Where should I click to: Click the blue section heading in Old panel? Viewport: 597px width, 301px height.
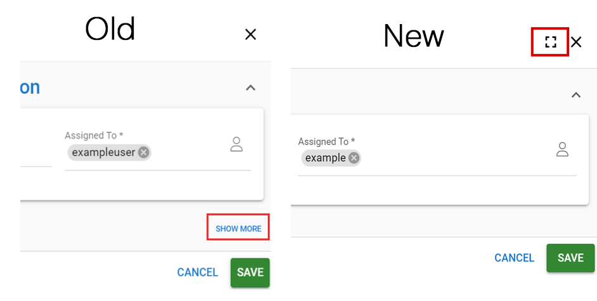30,87
